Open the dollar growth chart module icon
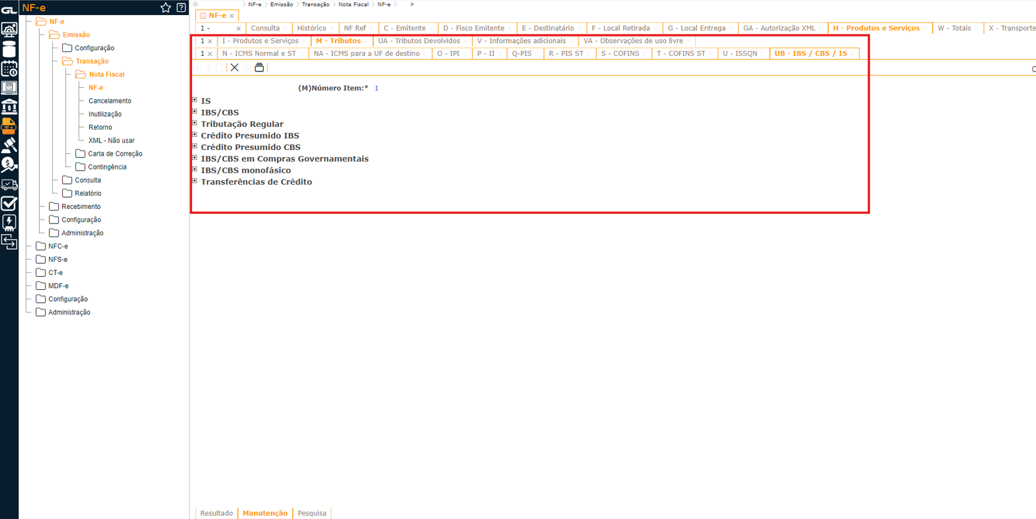The height and width of the screenshot is (519, 1036). [9, 165]
